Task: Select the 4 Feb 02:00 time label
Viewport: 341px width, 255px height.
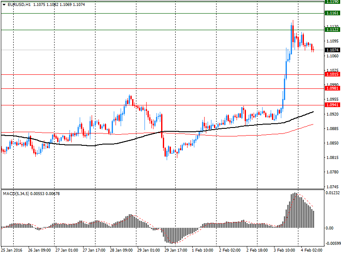Action: (x=312, y=250)
